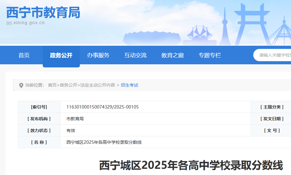Click the 政务公开 breadcrumb link
This screenshot has height=175, width=291.
[68, 85]
